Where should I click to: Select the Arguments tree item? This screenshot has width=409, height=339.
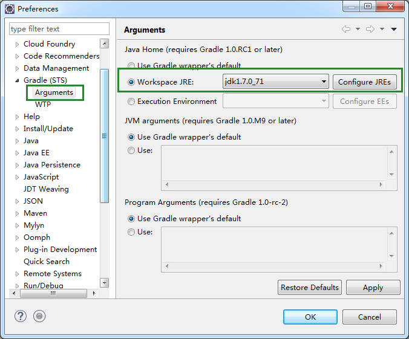[54, 92]
